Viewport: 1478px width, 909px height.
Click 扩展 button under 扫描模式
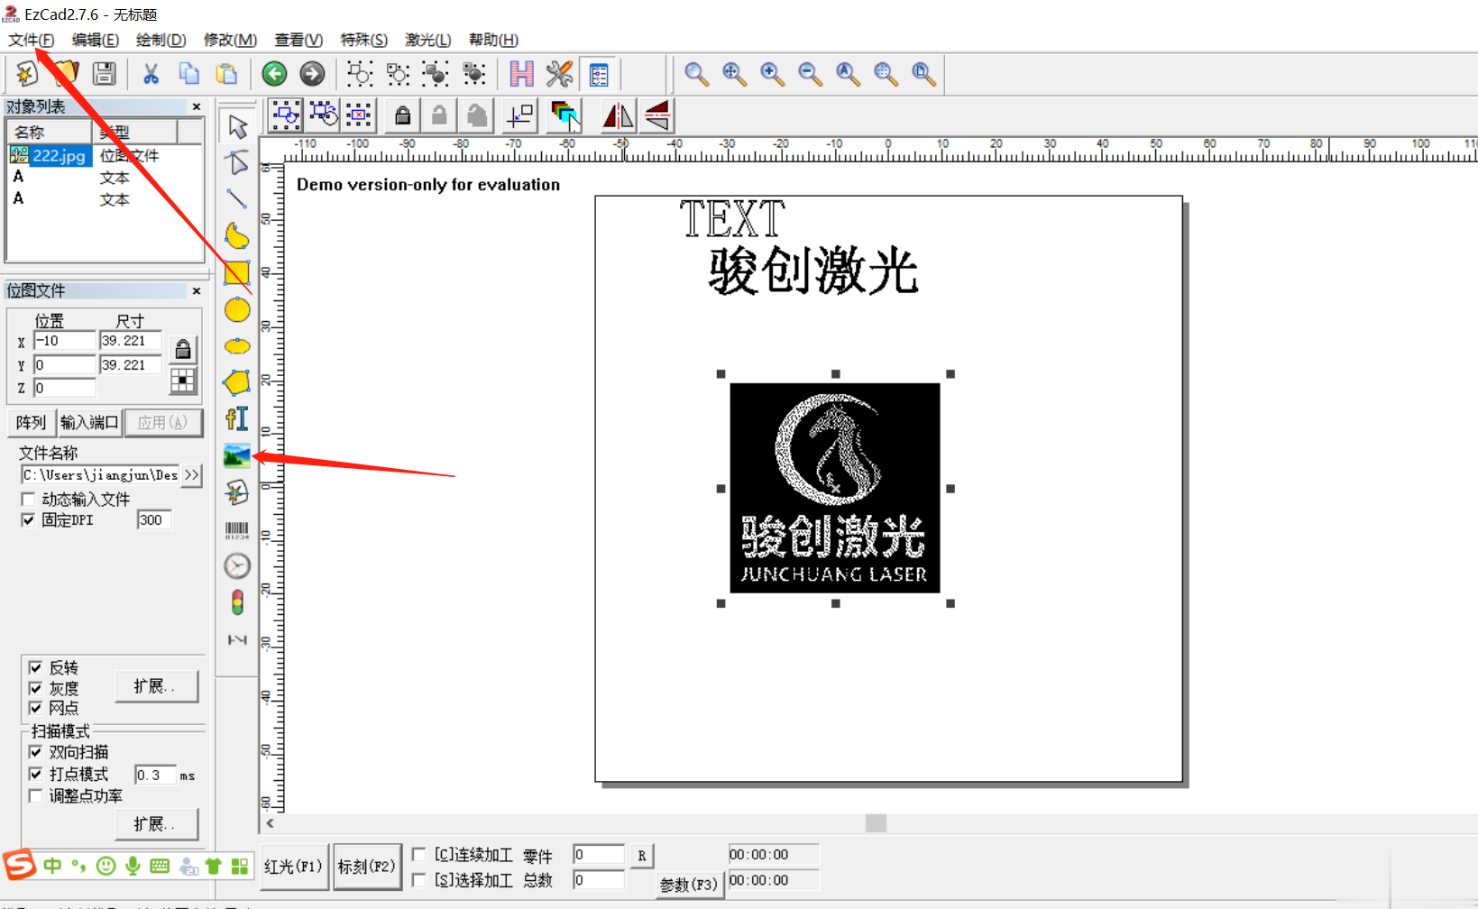pos(156,824)
